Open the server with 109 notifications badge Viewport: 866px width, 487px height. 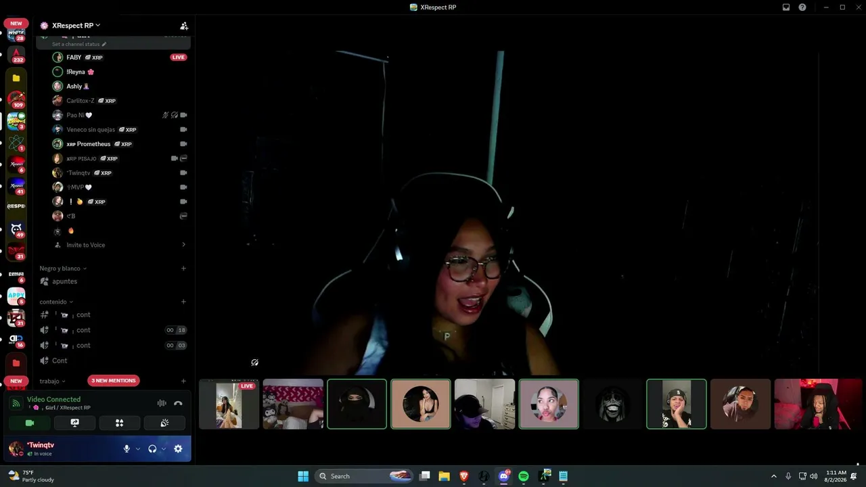coord(16,99)
